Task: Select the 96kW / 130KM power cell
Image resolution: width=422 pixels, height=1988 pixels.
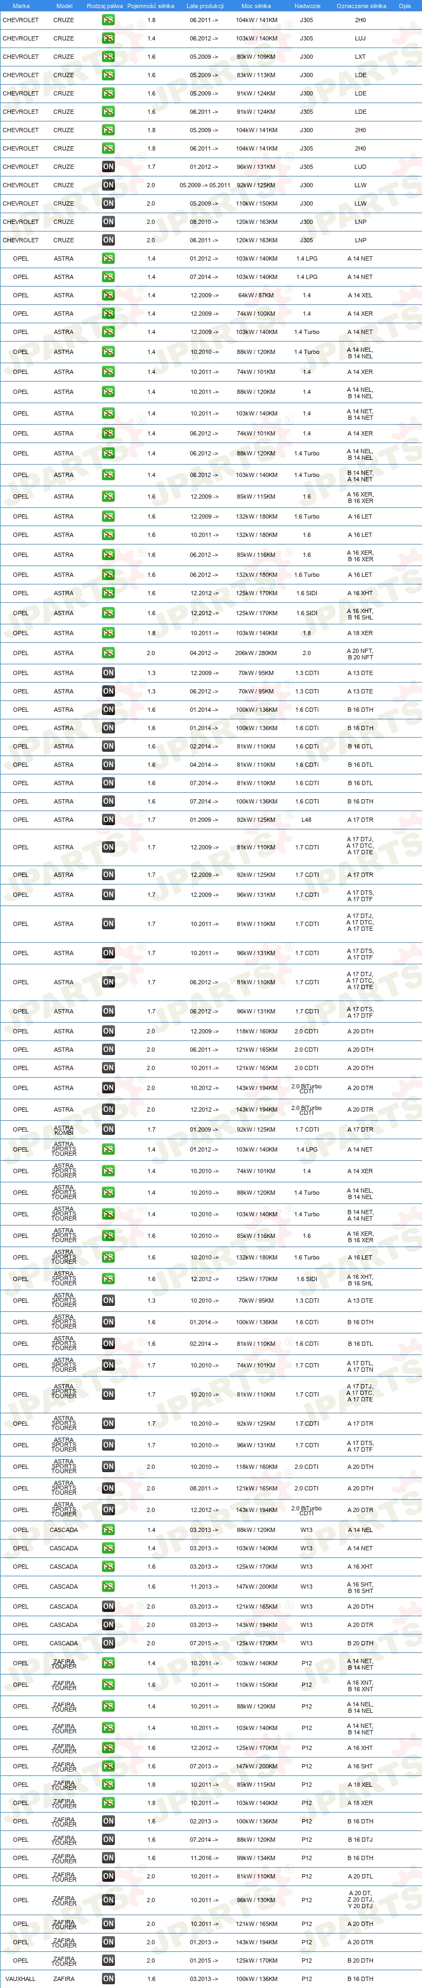Action: [256, 1900]
